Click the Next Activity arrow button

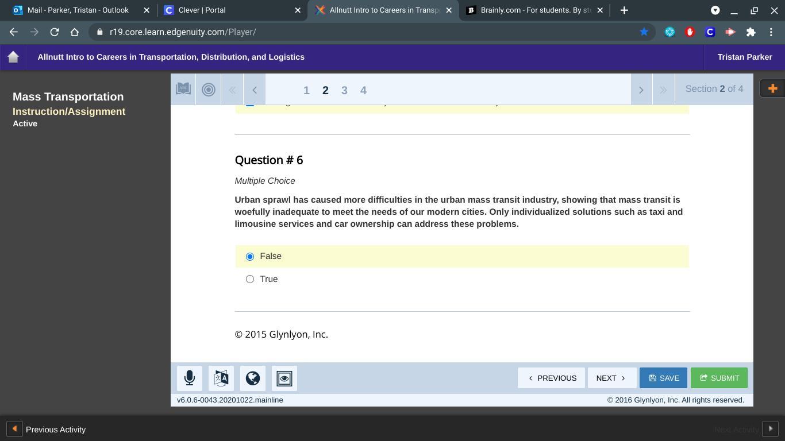click(770, 429)
